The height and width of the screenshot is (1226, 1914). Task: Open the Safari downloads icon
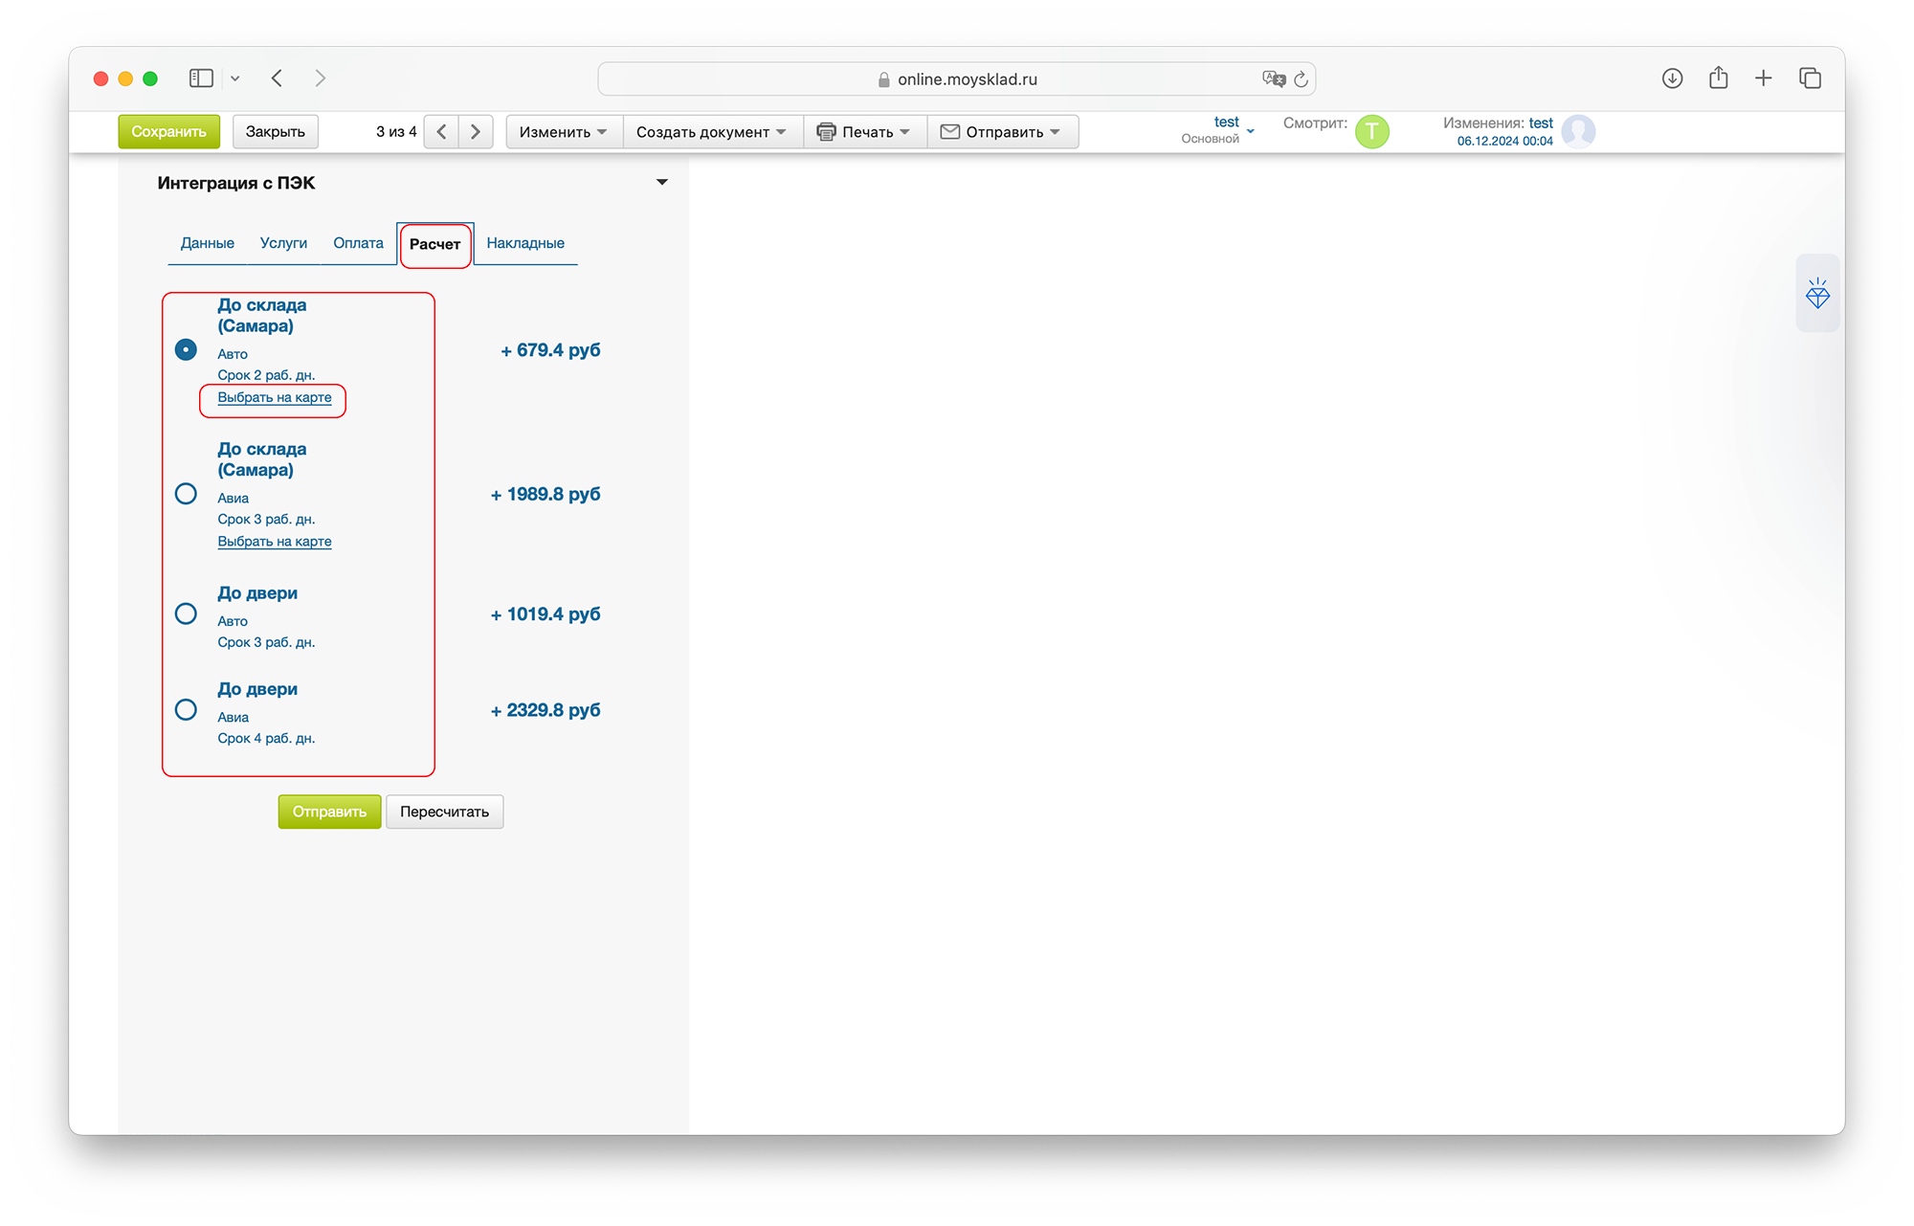[x=1672, y=78]
